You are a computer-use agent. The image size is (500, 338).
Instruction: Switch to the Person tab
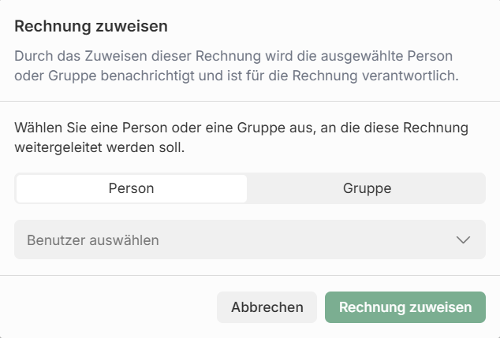(x=131, y=188)
